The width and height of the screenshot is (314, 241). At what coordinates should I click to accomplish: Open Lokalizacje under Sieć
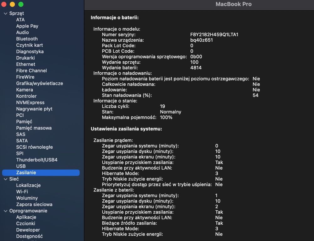coord(29,186)
